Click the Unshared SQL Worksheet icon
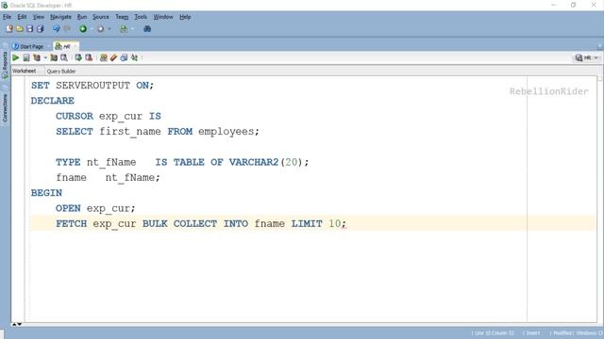 point(103,57)
